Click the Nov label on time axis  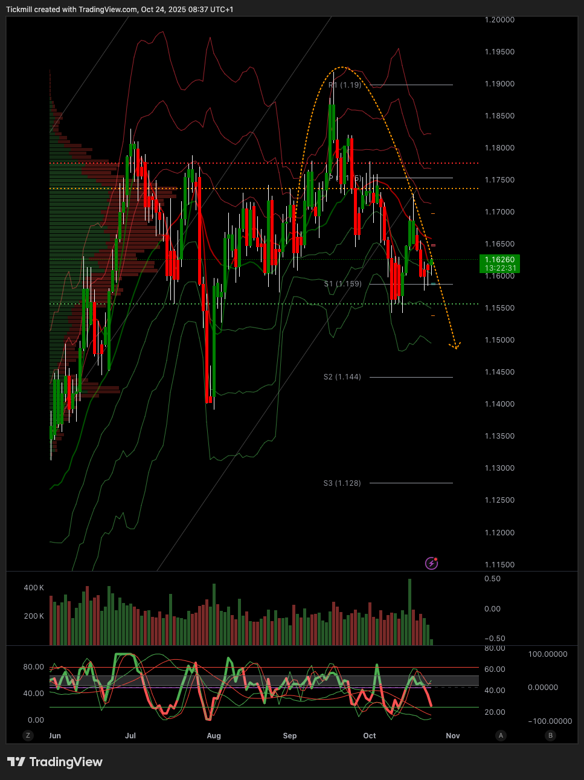point(453,736)
